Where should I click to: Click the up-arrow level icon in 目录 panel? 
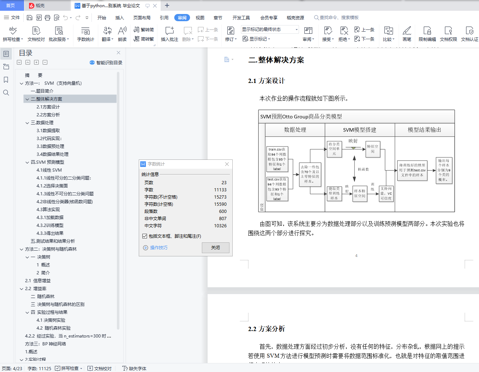(x=28, y=62)
